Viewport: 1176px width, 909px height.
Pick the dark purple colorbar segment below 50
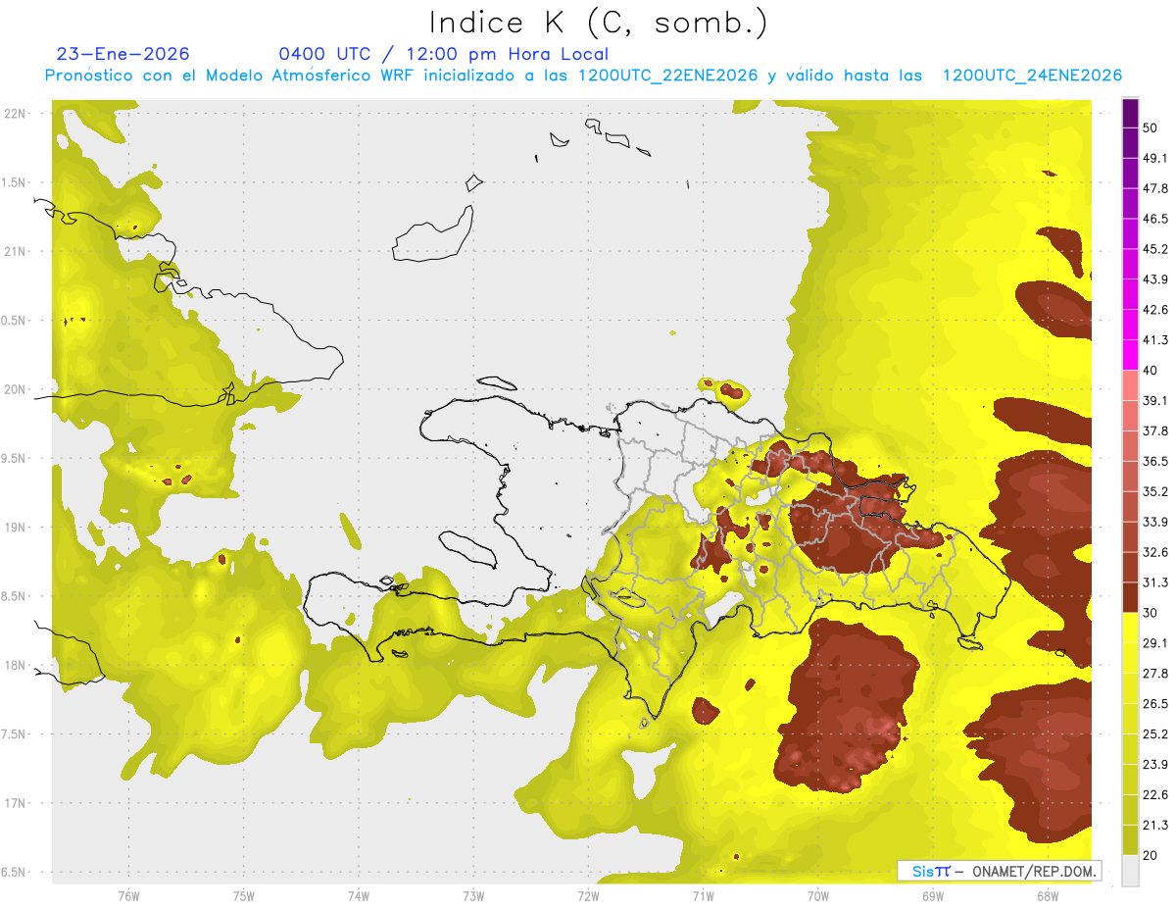click(x=1130, y=143)
